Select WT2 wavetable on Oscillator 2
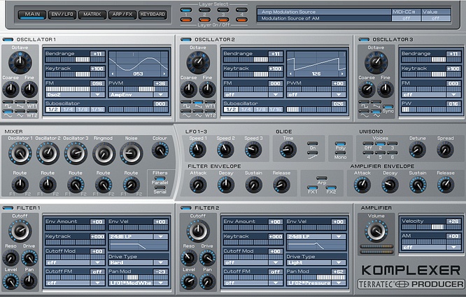466x297 pixels. click(x=210, y=112)
